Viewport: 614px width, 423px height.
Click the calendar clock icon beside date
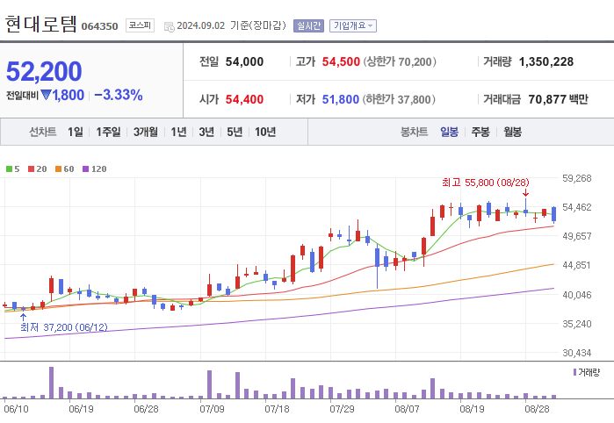tap(170, 26)
